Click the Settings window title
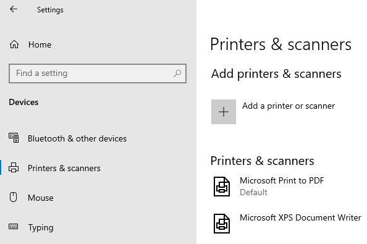367x244 pixels. coord(50,10)
